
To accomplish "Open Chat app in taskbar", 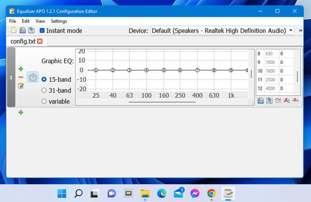I will [x=112, y=194].
